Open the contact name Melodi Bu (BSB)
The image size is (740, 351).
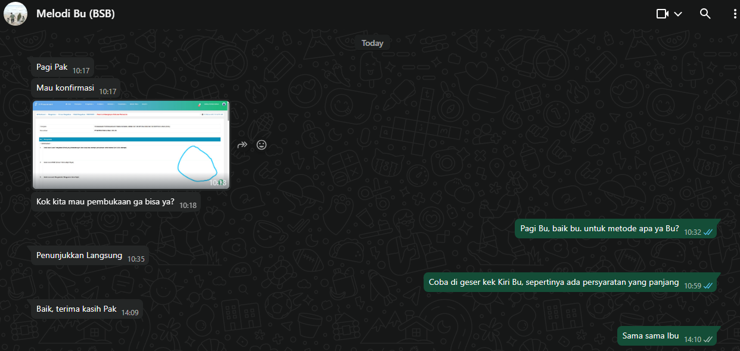point(76,13)
